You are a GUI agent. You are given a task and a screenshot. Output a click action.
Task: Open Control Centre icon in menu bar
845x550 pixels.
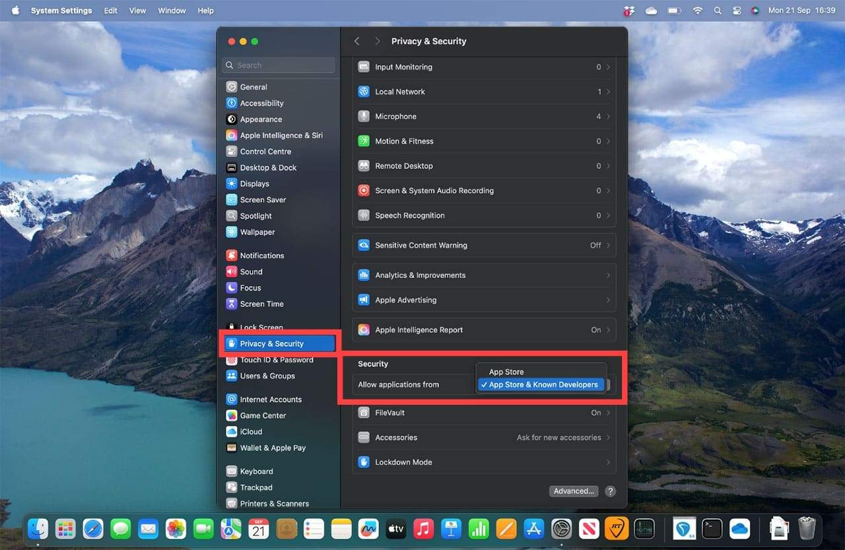[x=737, y=11]
